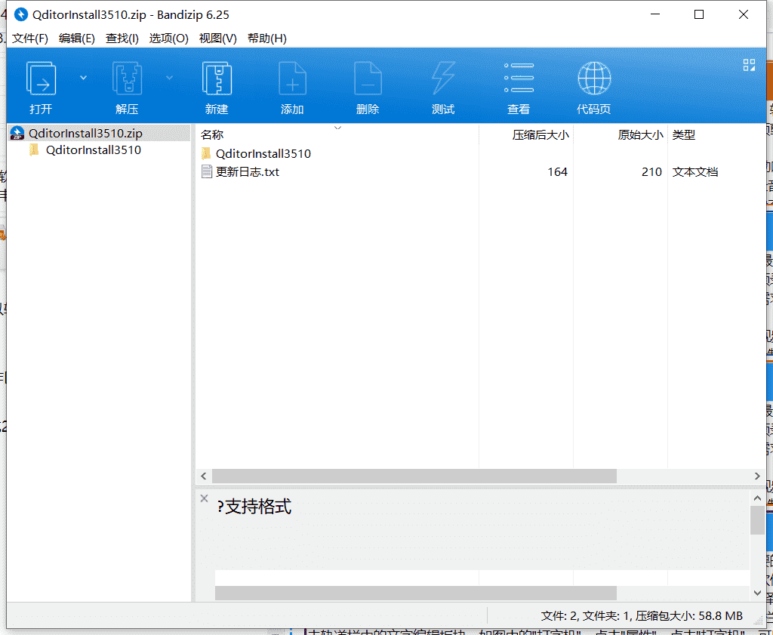Click original size value 210

(x=651, y=171)
